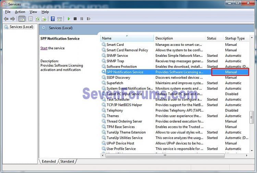Image resolution: width=257 pixels, height=173 pixels.
Task: Click the Services (Local) header in the details pane
Action: pos(61,28)
